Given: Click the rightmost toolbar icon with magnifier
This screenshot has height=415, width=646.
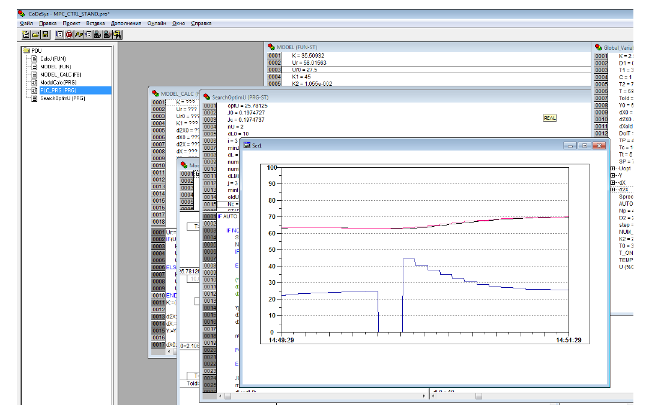Looking at the screenshot, I should click(x=117, y=35).
